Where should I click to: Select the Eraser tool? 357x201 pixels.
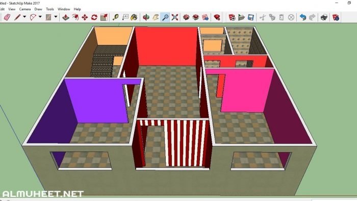point(7,17)
